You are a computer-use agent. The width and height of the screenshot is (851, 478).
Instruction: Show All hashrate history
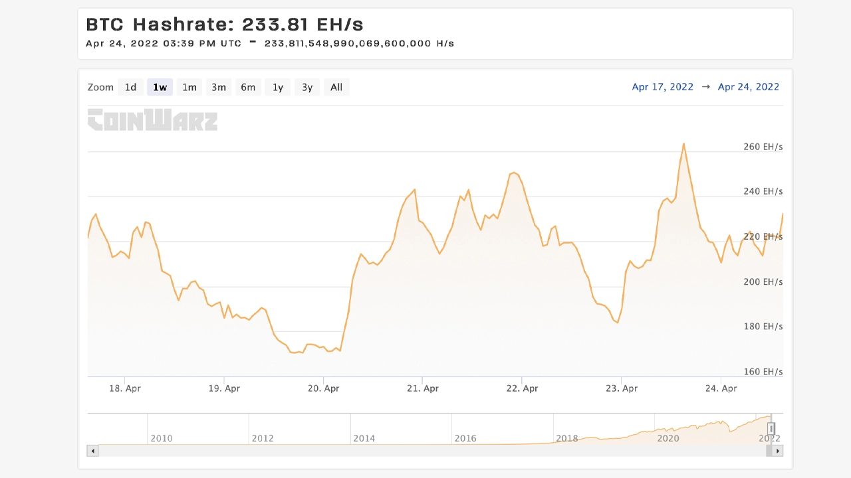coord(336,87)
